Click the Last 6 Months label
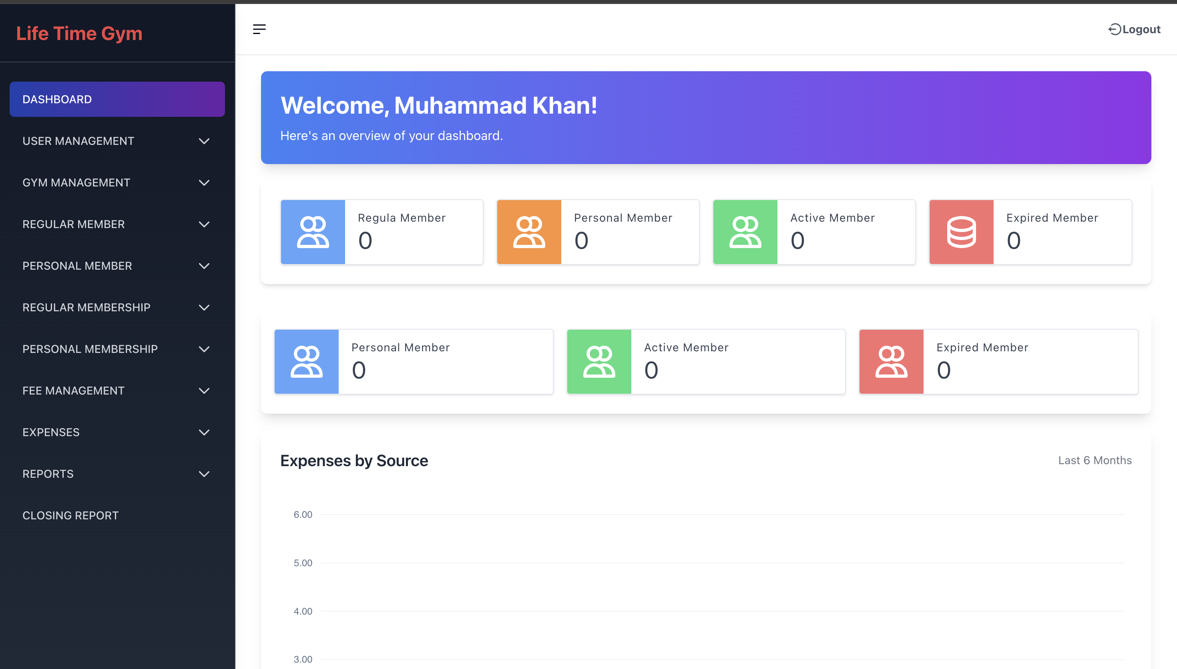 point(1095,461)
